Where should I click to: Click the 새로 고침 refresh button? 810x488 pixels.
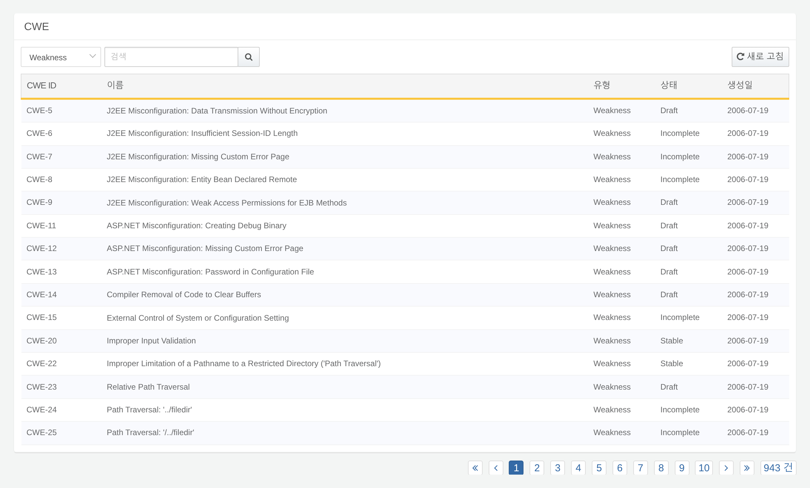(760, 57)
